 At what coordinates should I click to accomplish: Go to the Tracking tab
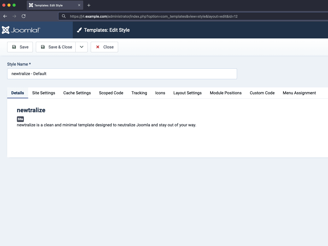tap(139, 93)
